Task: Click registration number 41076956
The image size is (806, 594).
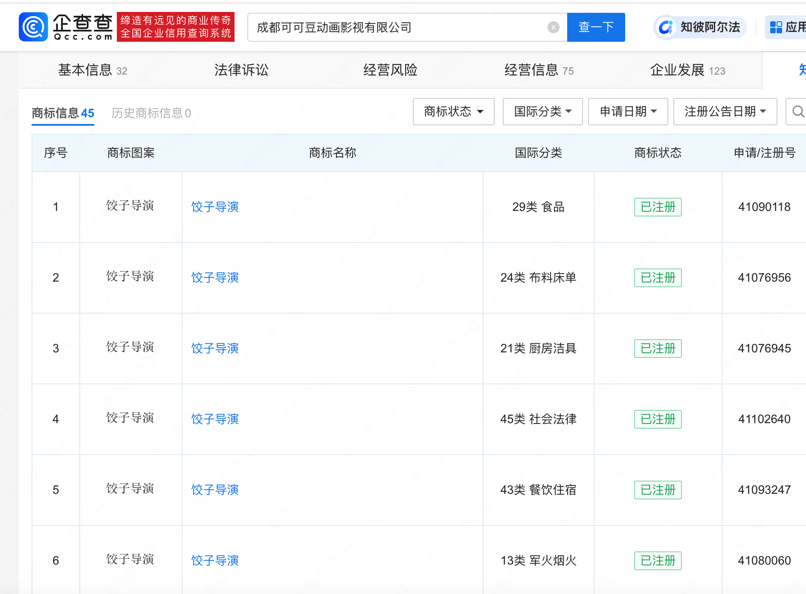Action: pos(764,278)
